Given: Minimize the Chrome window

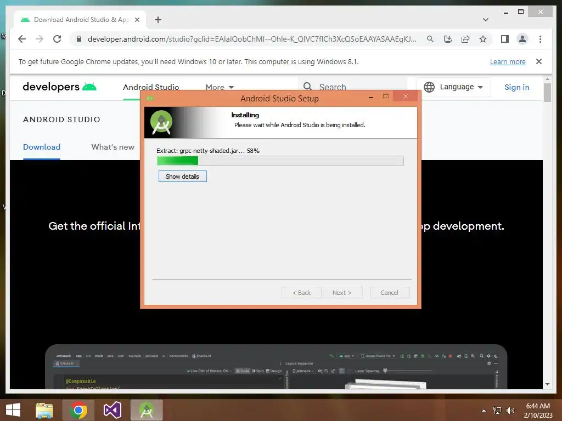Looking at the screenshot, I should click(x=505, y=12).
